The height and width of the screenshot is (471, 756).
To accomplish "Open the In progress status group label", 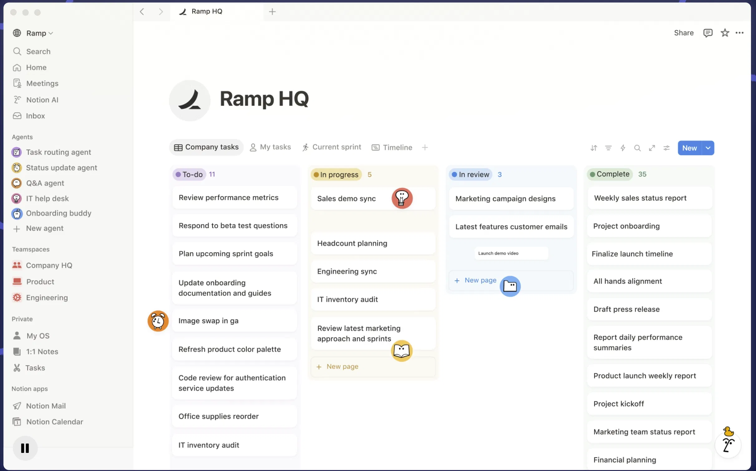I will click(x=336, y=174).
